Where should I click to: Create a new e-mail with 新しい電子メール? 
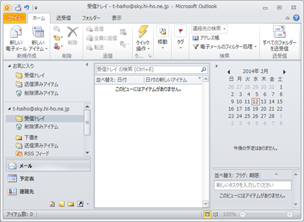coord(16,39)
